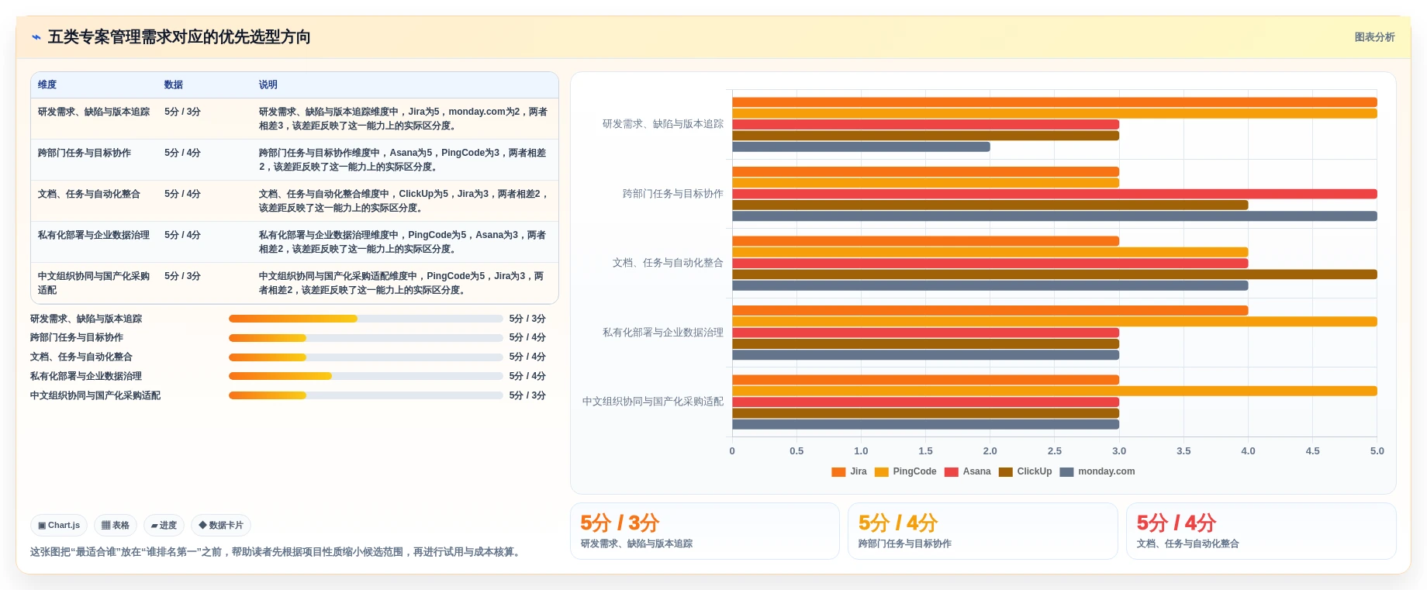Screen dimensions: 1427x590
Task: Toggle the monday.com legend entry
Action: (1097, 471)
